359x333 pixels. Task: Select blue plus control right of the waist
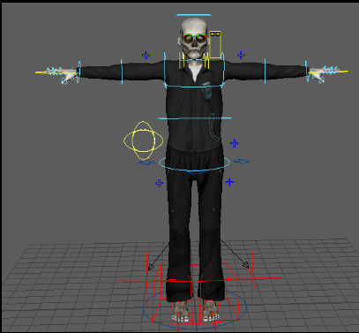[x=234, y=143]
